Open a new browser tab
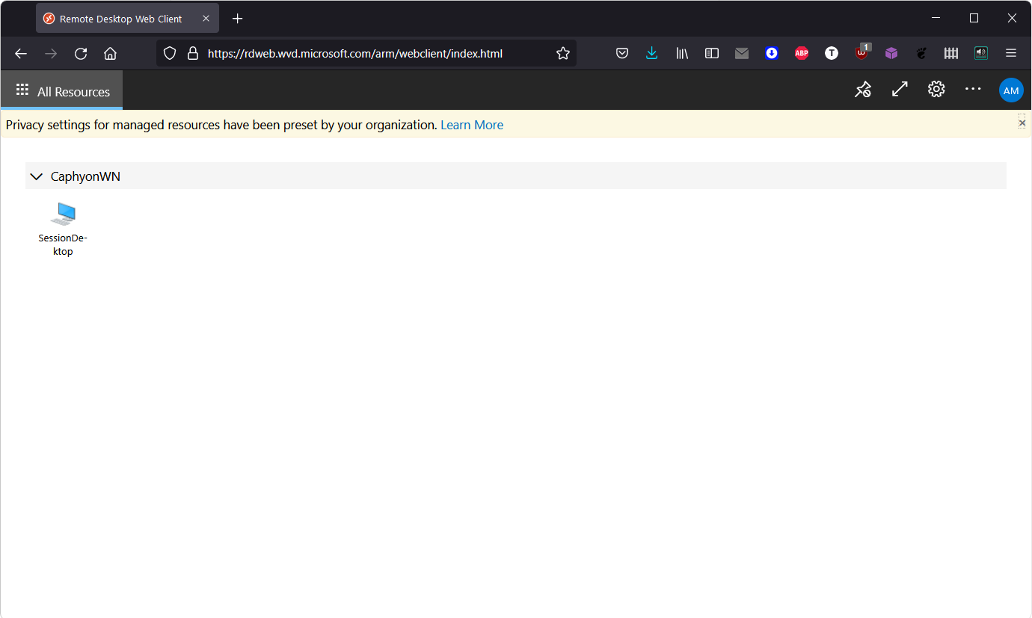Screen dimensions: 1032x618 click(x=238, y=19)
